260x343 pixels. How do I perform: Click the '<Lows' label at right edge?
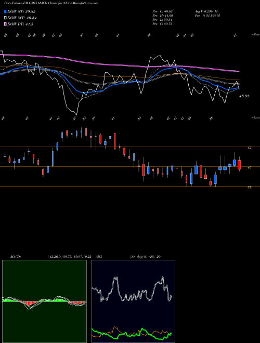(x=255, y=117)
